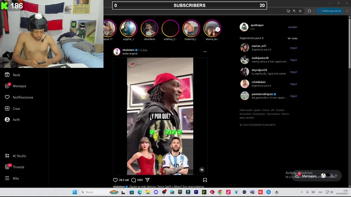This screenshot has width=351, height=197.
Task: Open the post options three-dot menu
Action: (205, 51)
